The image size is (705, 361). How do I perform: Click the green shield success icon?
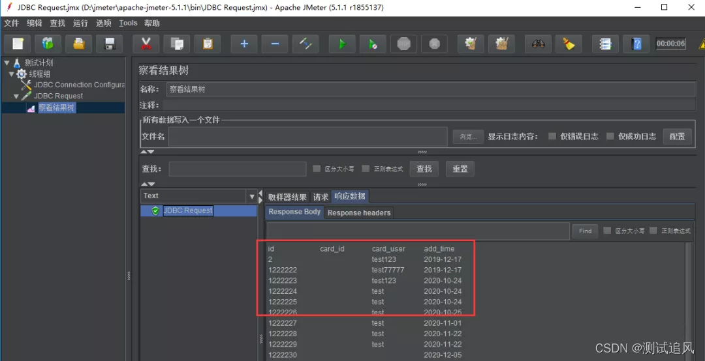(x=155, y=210)
